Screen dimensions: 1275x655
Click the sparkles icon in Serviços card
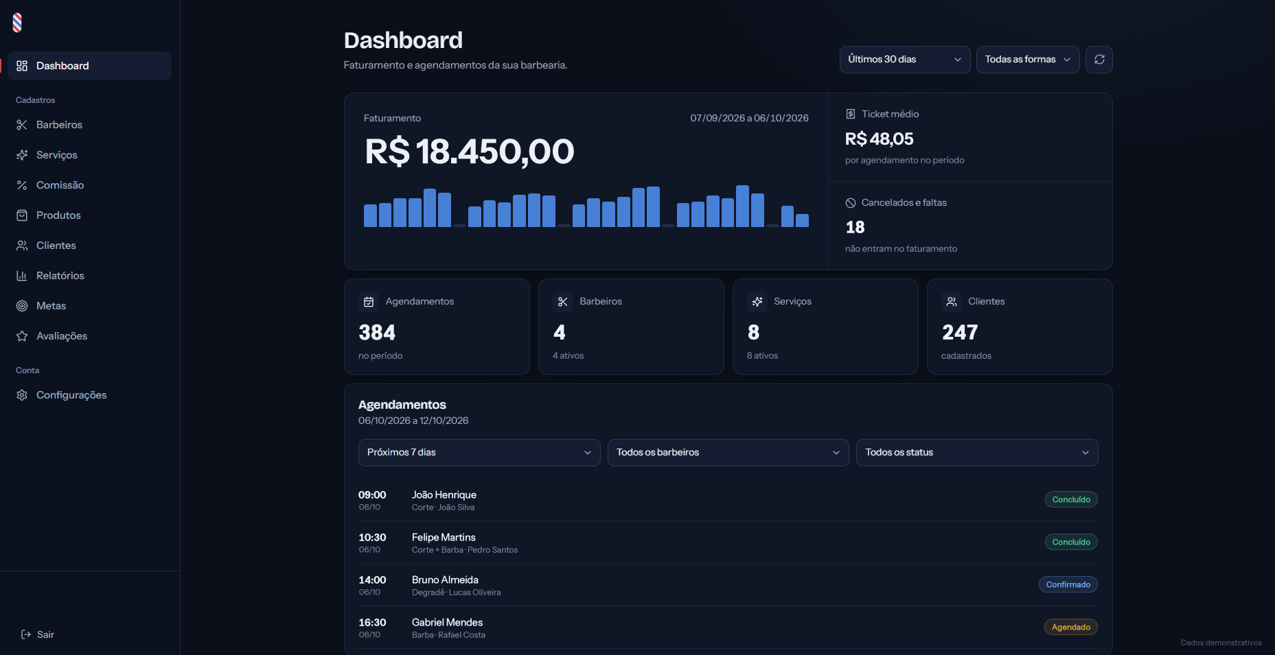pyautogui.click(x=757, y=302)
